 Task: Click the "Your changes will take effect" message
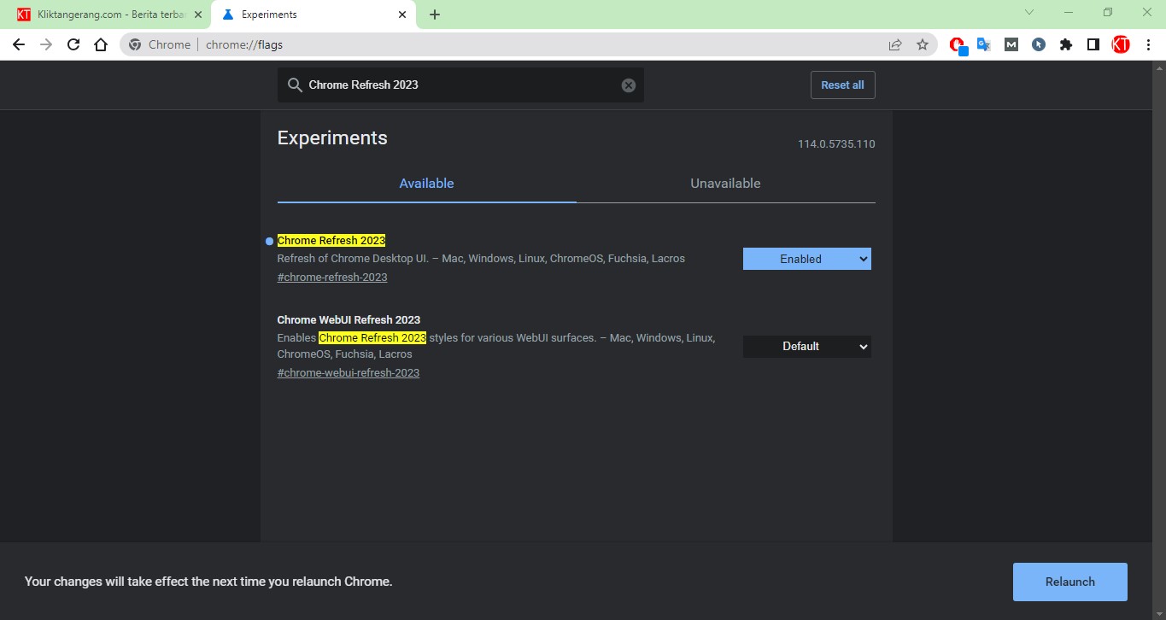pyautogui.click(x=208, y=582)
